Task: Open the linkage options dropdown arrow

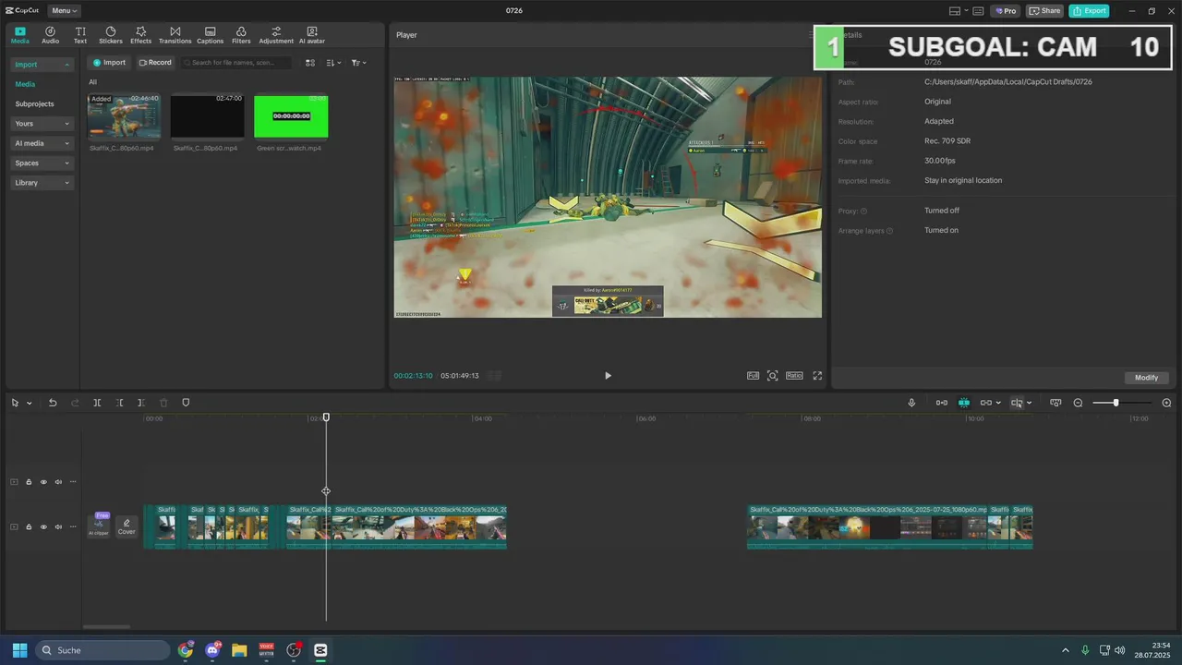Action: click(998, 403)
